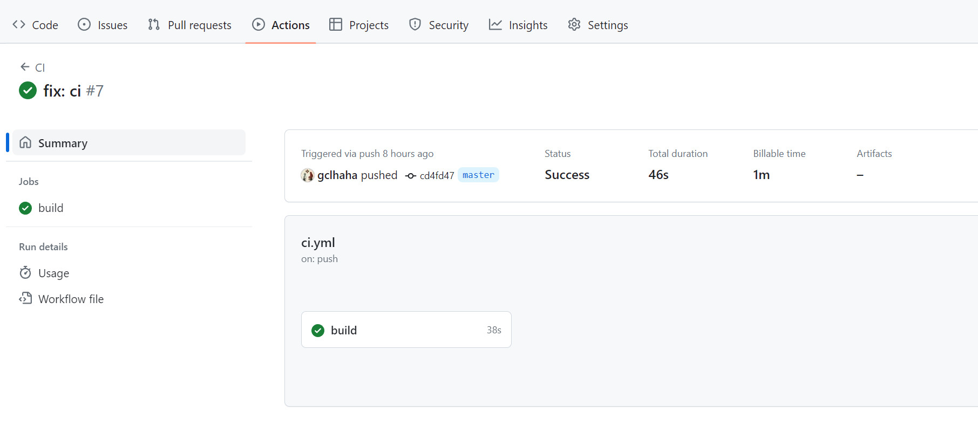The height and width of the screenshot is (439, 978).
Task: Click the master branch label
Action: tap(478, 175)
